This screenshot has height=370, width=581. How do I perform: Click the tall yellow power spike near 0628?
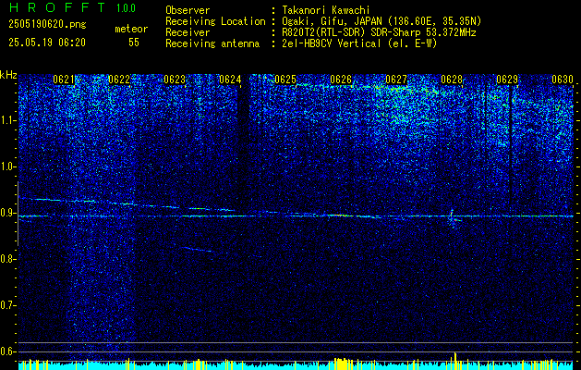click(x=455, y=361)
